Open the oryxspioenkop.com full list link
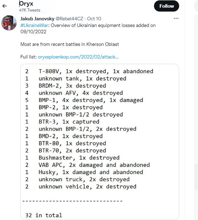198x220 pixels. coord(78,57)
